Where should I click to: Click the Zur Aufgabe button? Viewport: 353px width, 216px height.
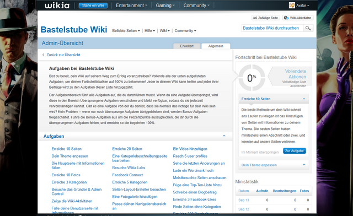point(294,151)
